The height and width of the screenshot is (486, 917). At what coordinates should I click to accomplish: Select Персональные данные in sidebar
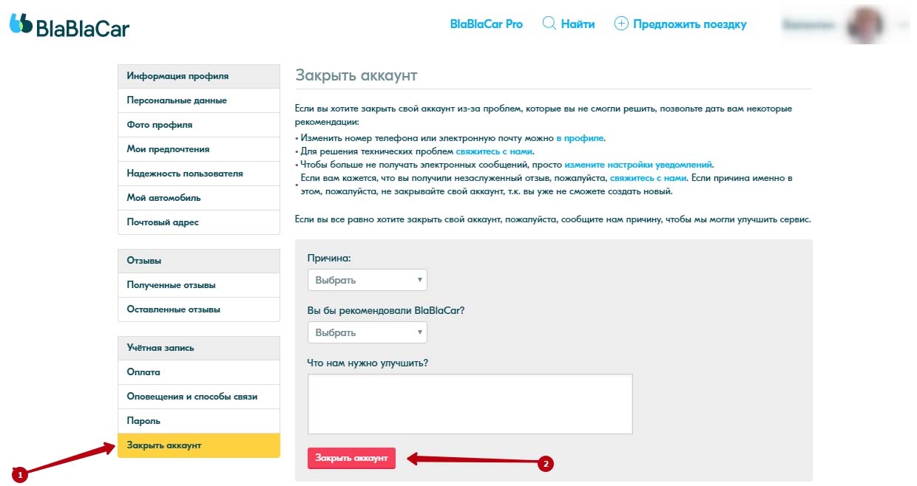199,100
